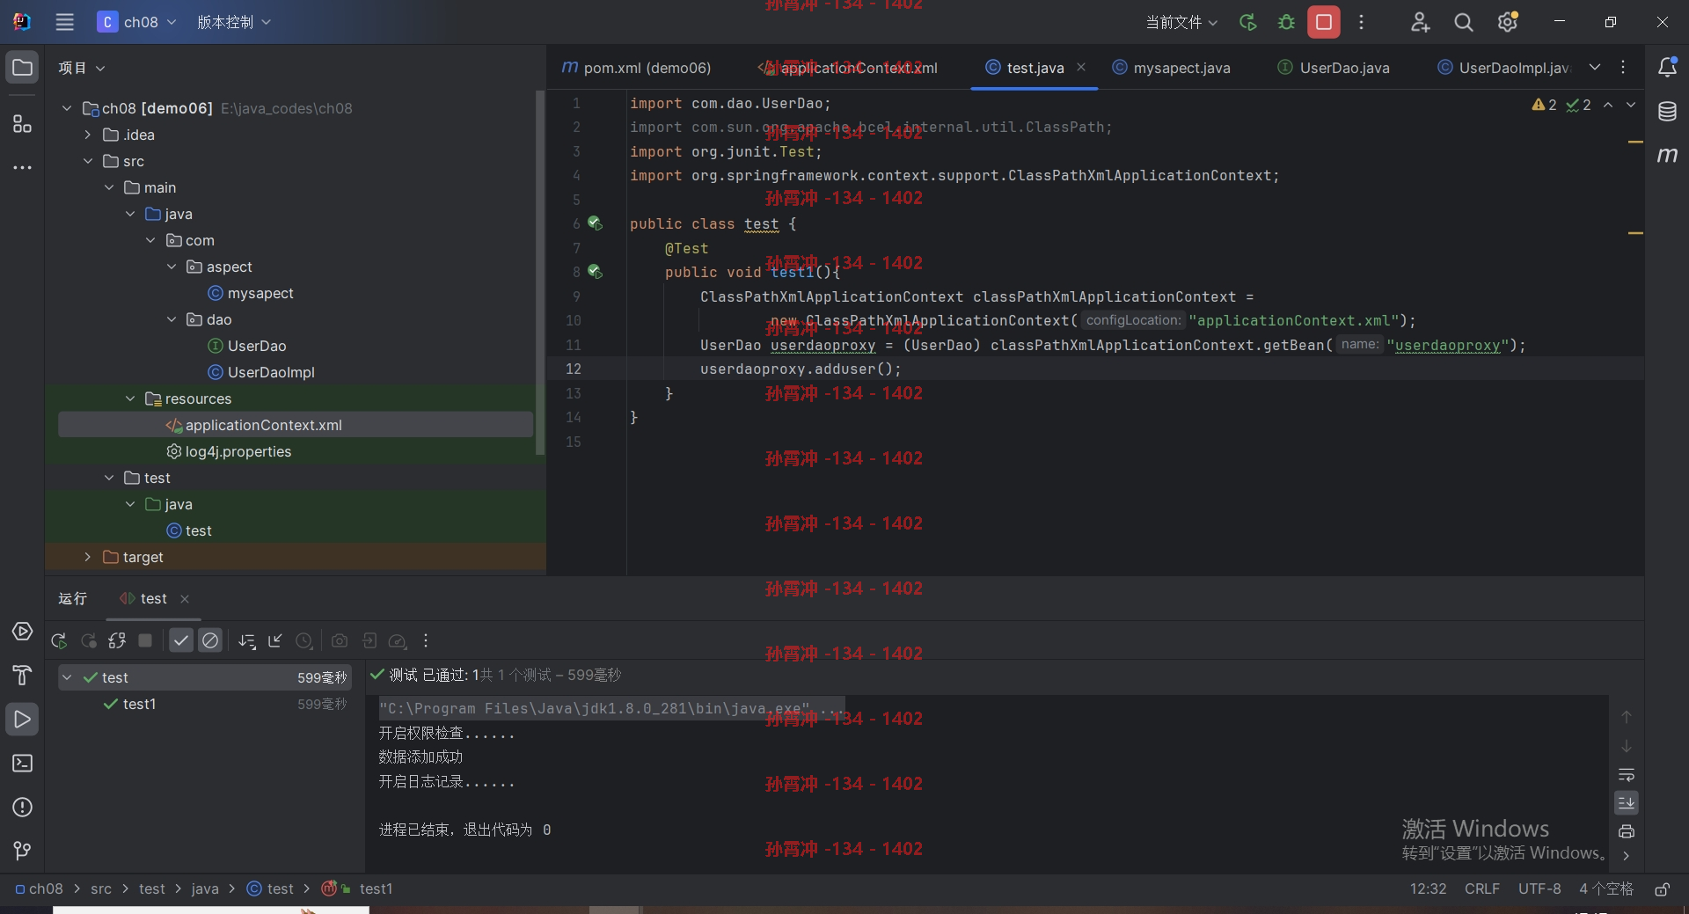Click the Debug bug icon in title bar

(1286, 22)
